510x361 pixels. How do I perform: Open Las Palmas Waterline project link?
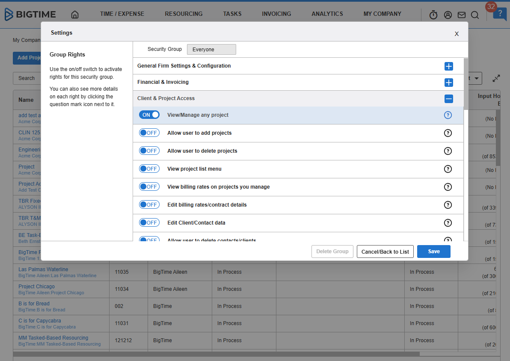pyautogui.click(x=43, y=269)
